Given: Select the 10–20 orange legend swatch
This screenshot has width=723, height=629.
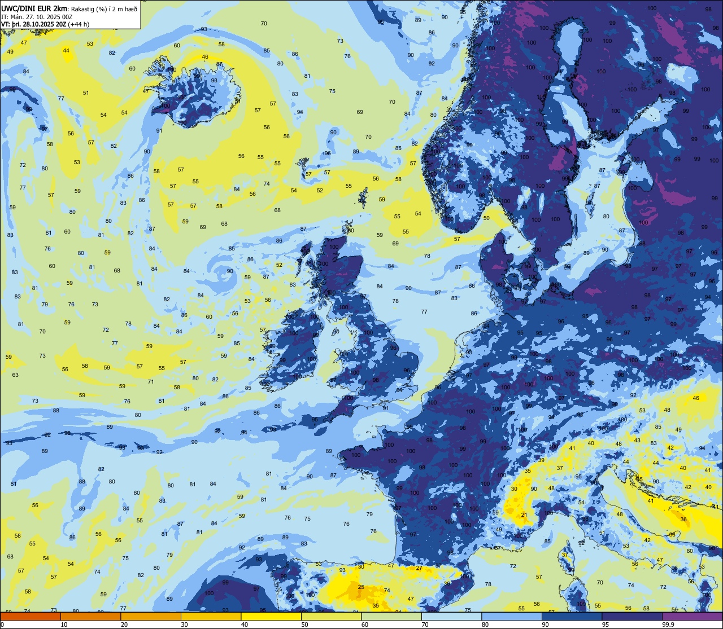Looking at the screenshot, I should 90,616.
